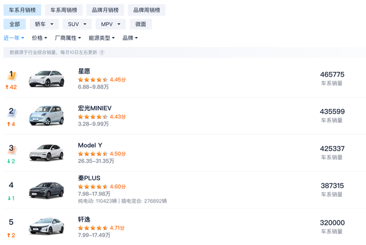The height and width of the screenshot is (245, 366).
Task: Click the star rating for 轩逸
Action: pos(92,228)
